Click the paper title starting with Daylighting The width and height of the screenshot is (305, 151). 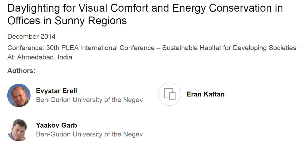(145, 9)
